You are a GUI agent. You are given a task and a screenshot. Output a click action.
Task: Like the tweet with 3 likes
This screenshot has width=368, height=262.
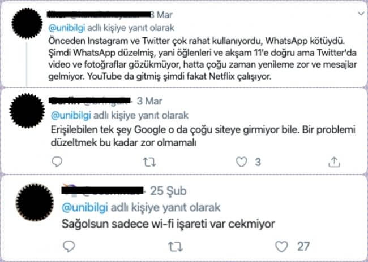[242, 162]
